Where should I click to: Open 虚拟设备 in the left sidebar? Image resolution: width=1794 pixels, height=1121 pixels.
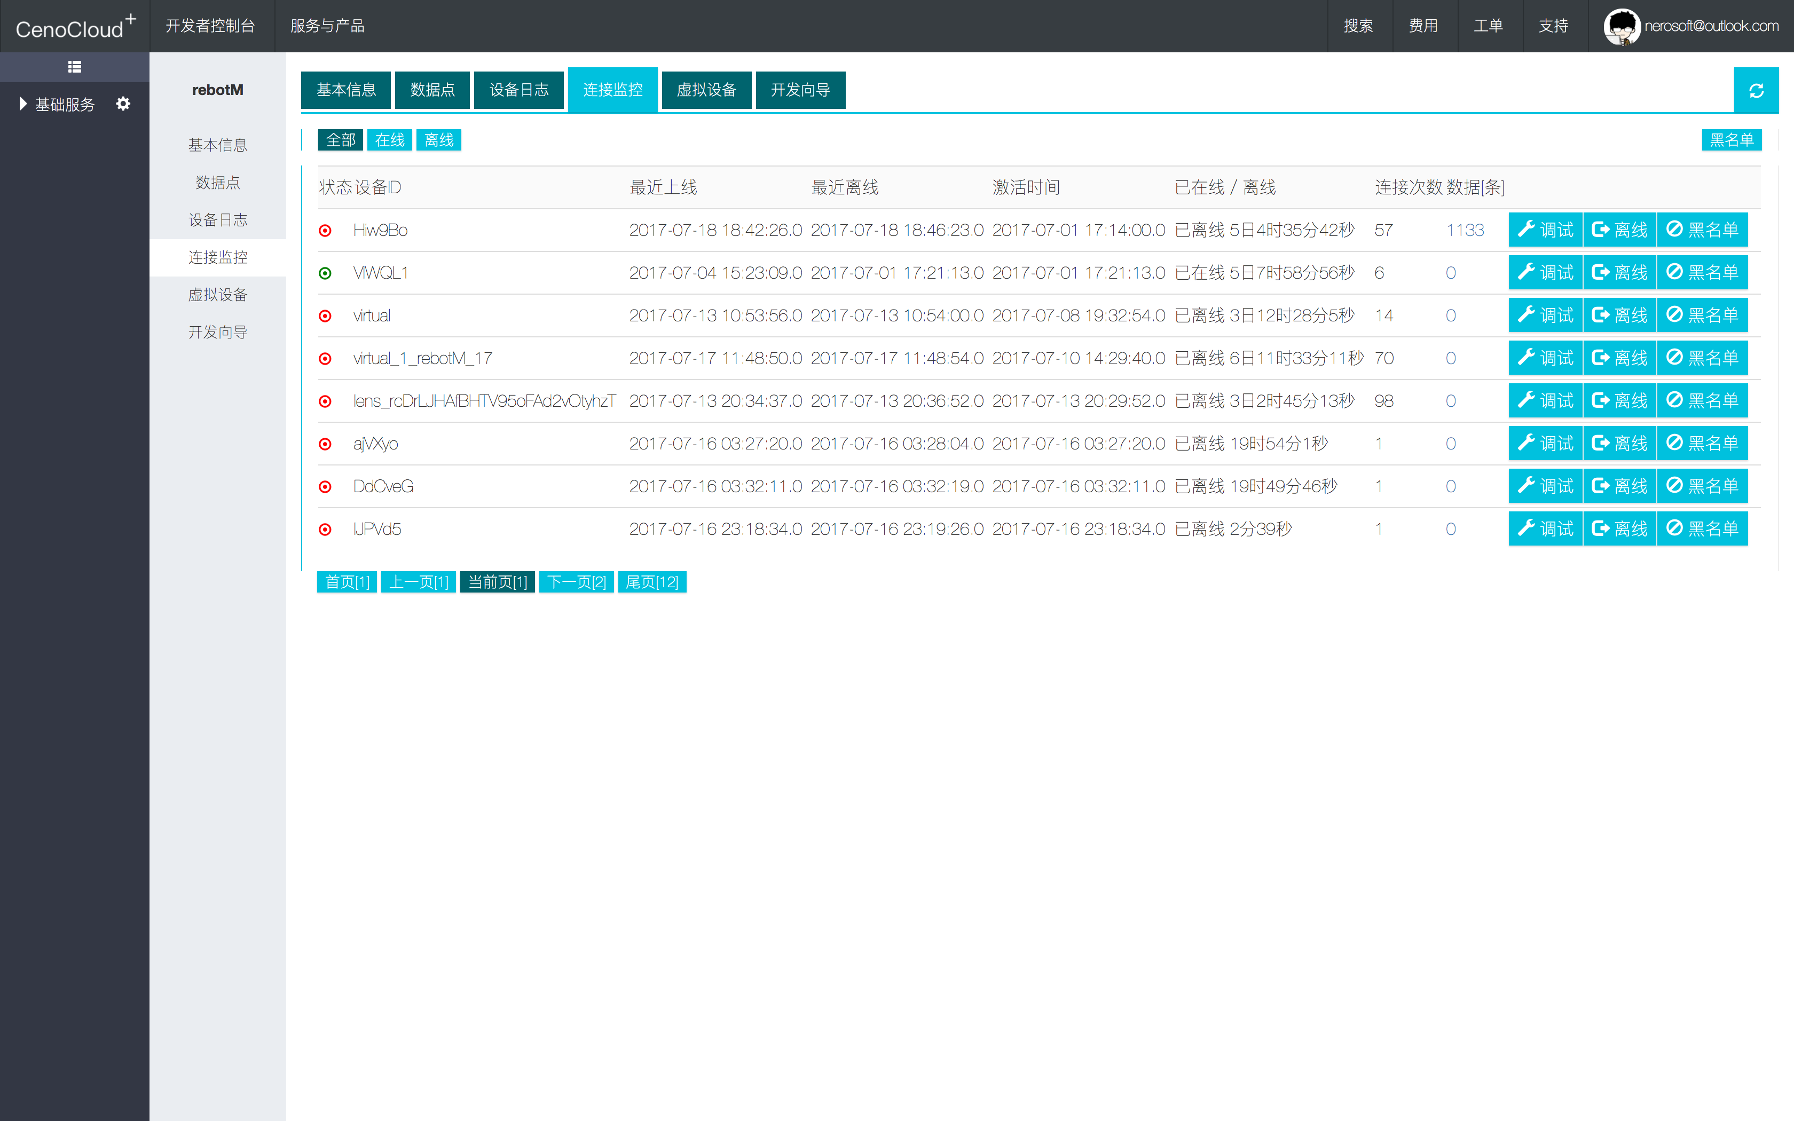pyautogui.click(x=217, y=294)
